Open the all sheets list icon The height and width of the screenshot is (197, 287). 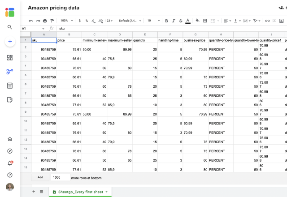42,192
